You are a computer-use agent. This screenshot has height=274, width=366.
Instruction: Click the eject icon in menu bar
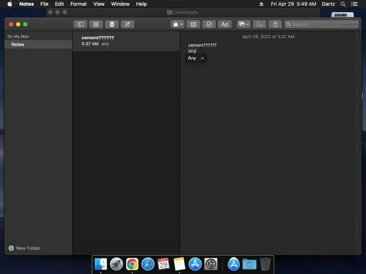pos(261,4)
